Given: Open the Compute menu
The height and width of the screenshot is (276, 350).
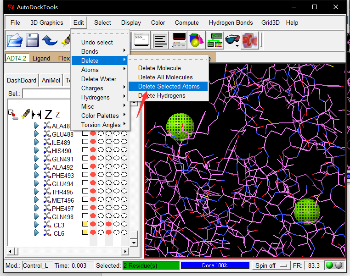Looking at the screenshot, I should tap(186, 23).
